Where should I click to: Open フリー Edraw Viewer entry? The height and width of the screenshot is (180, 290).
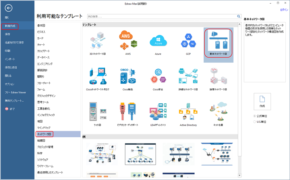click(x=15, y=92)
